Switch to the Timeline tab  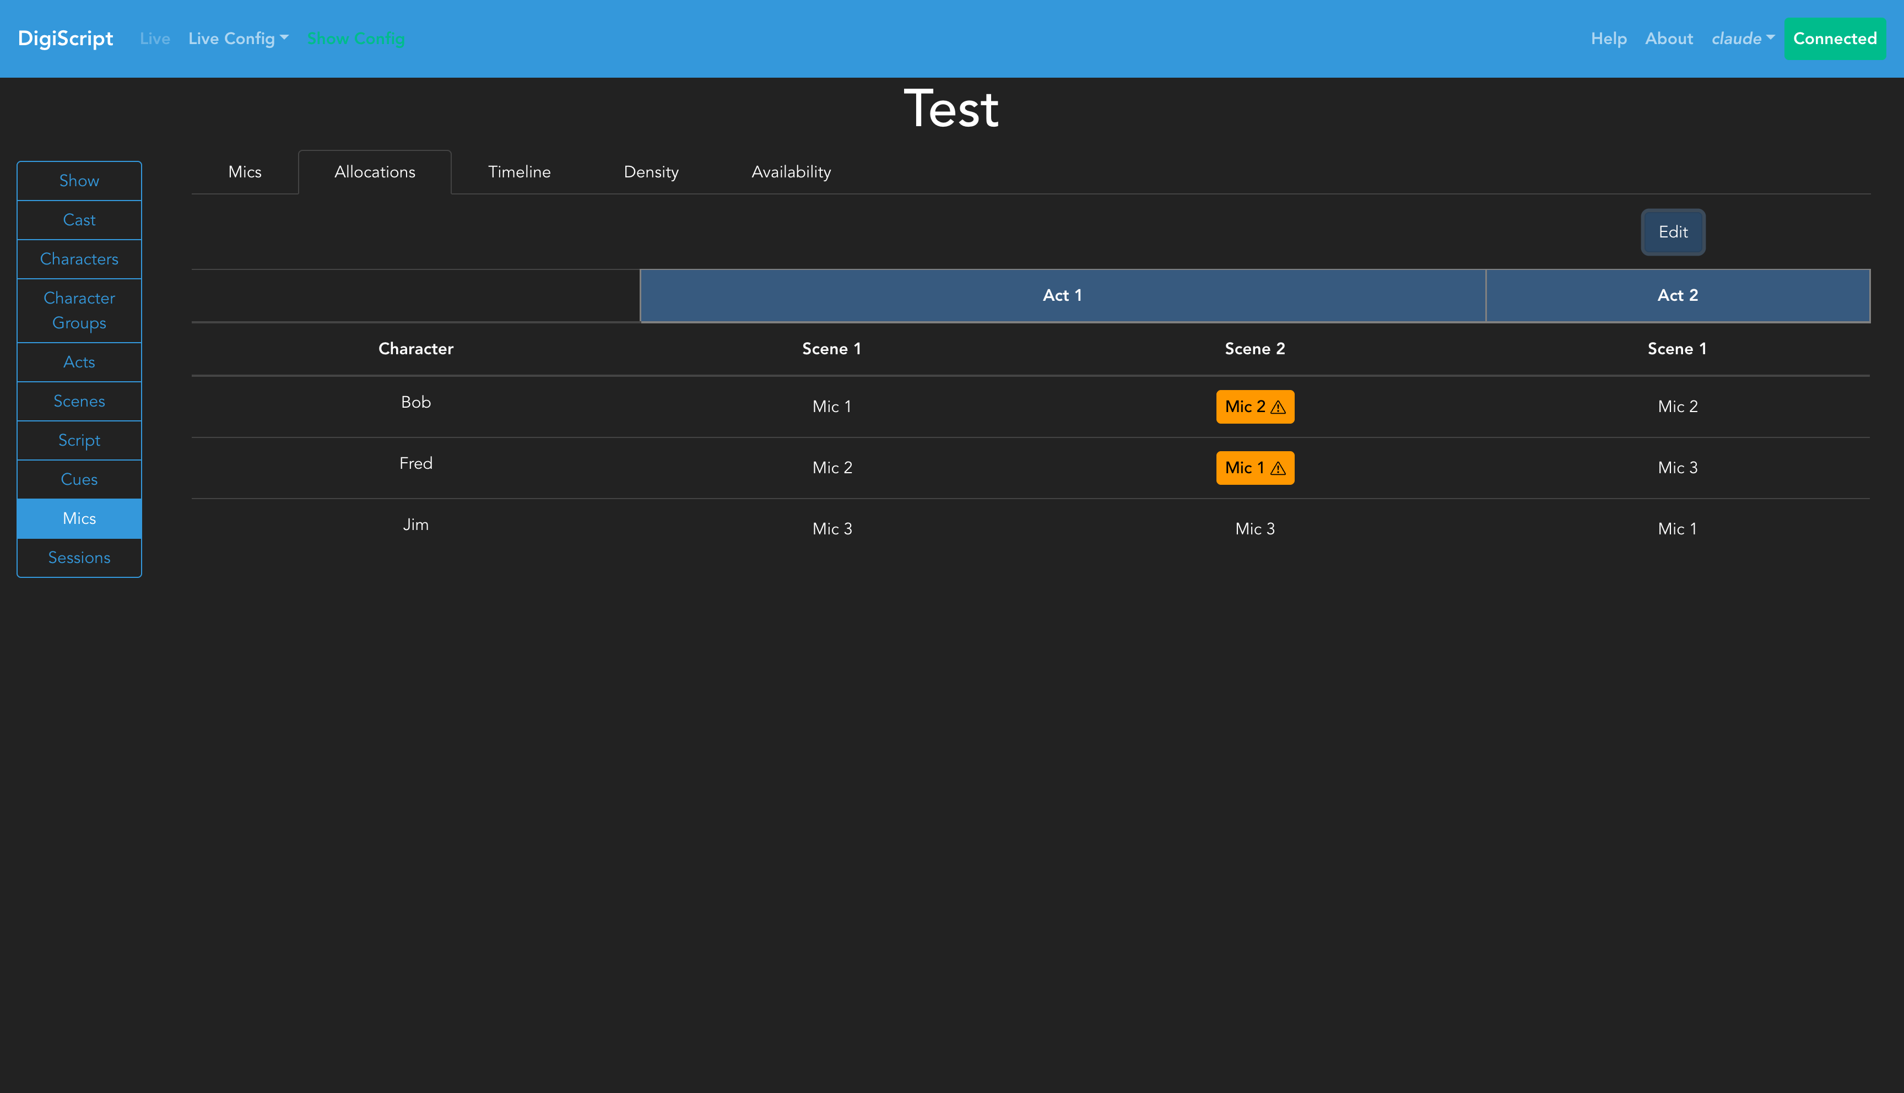pyautogui.click(x=518, y=172)
